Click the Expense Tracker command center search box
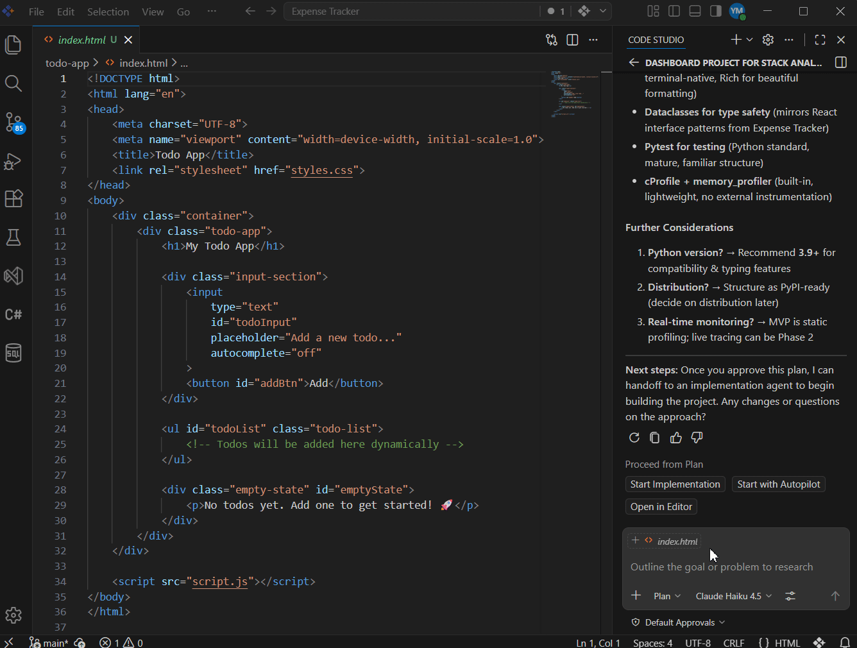Viewport: 857px width, 648px height. tap(412, 11)
